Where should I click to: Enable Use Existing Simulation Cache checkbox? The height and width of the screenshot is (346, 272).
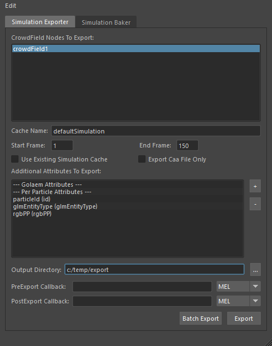pos(15,159)
